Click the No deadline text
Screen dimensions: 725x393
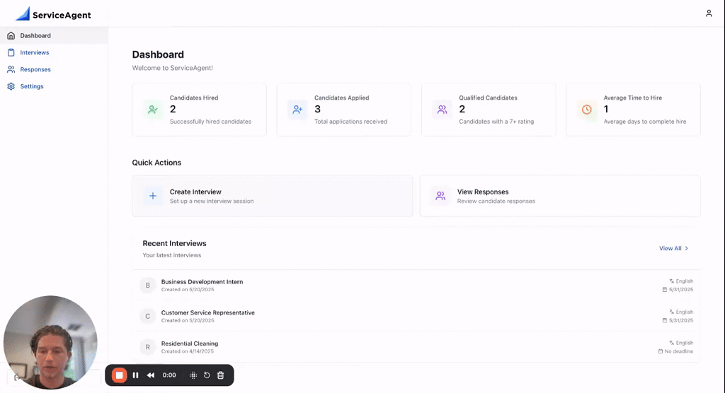(679, 351)
